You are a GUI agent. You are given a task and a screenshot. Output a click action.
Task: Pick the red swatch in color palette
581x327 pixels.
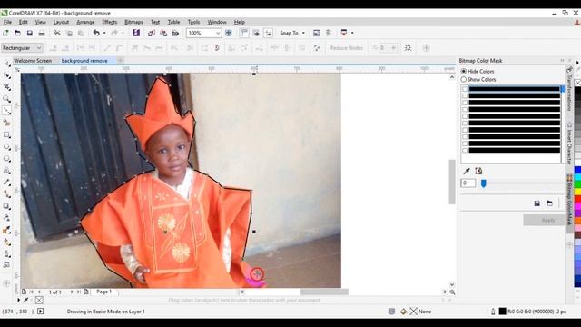(577, 199)
